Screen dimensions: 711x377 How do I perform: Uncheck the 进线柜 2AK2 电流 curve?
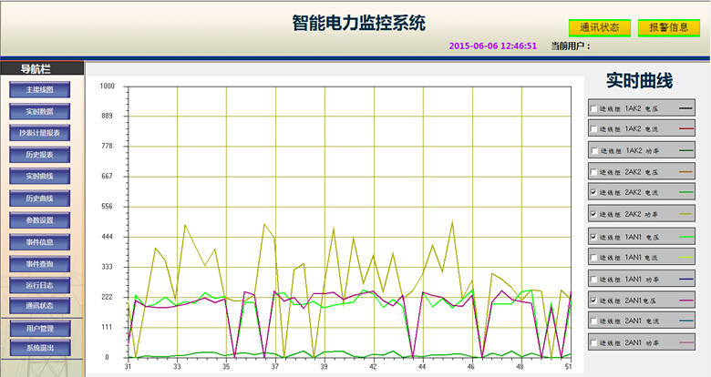click(595, 193)
